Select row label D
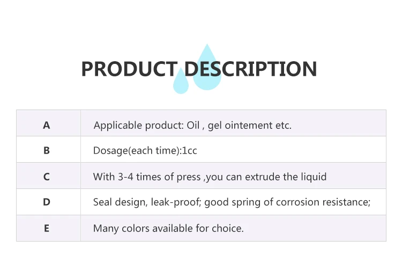Viewport: 402px width, 255px height. tap(47, 202)
